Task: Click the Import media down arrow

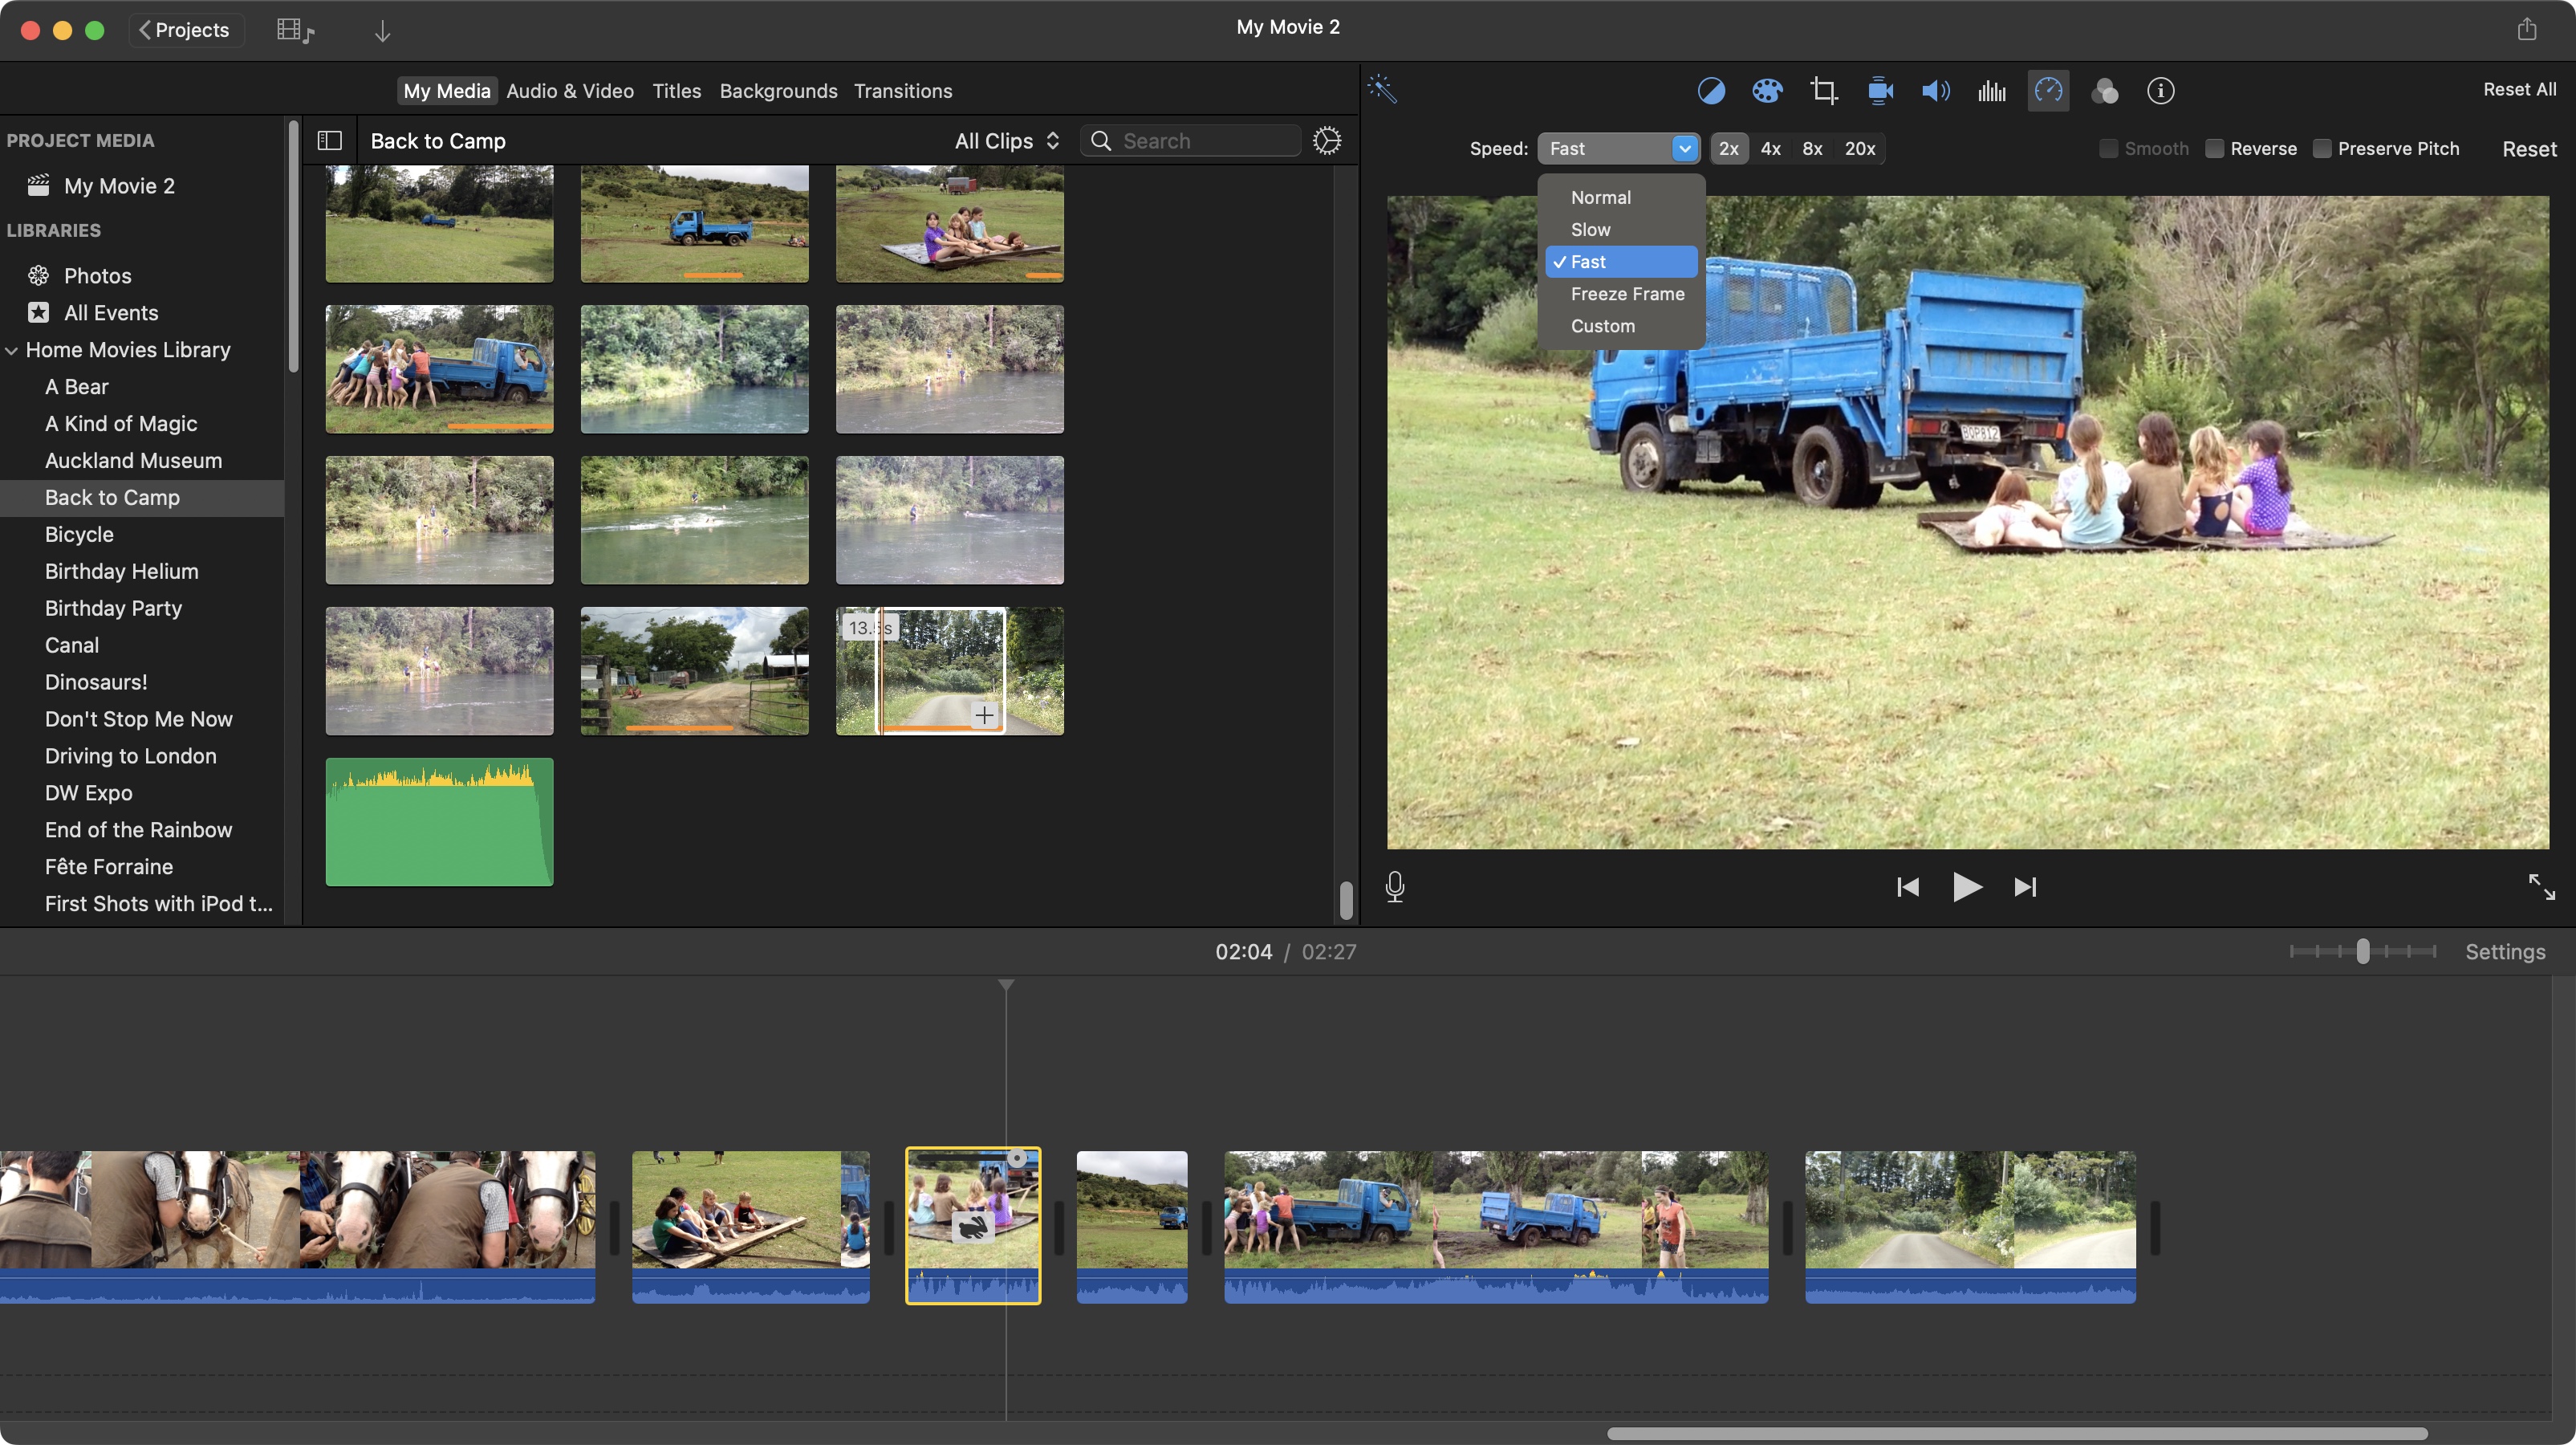Action: pyautogui.click(x=382, y=31)
